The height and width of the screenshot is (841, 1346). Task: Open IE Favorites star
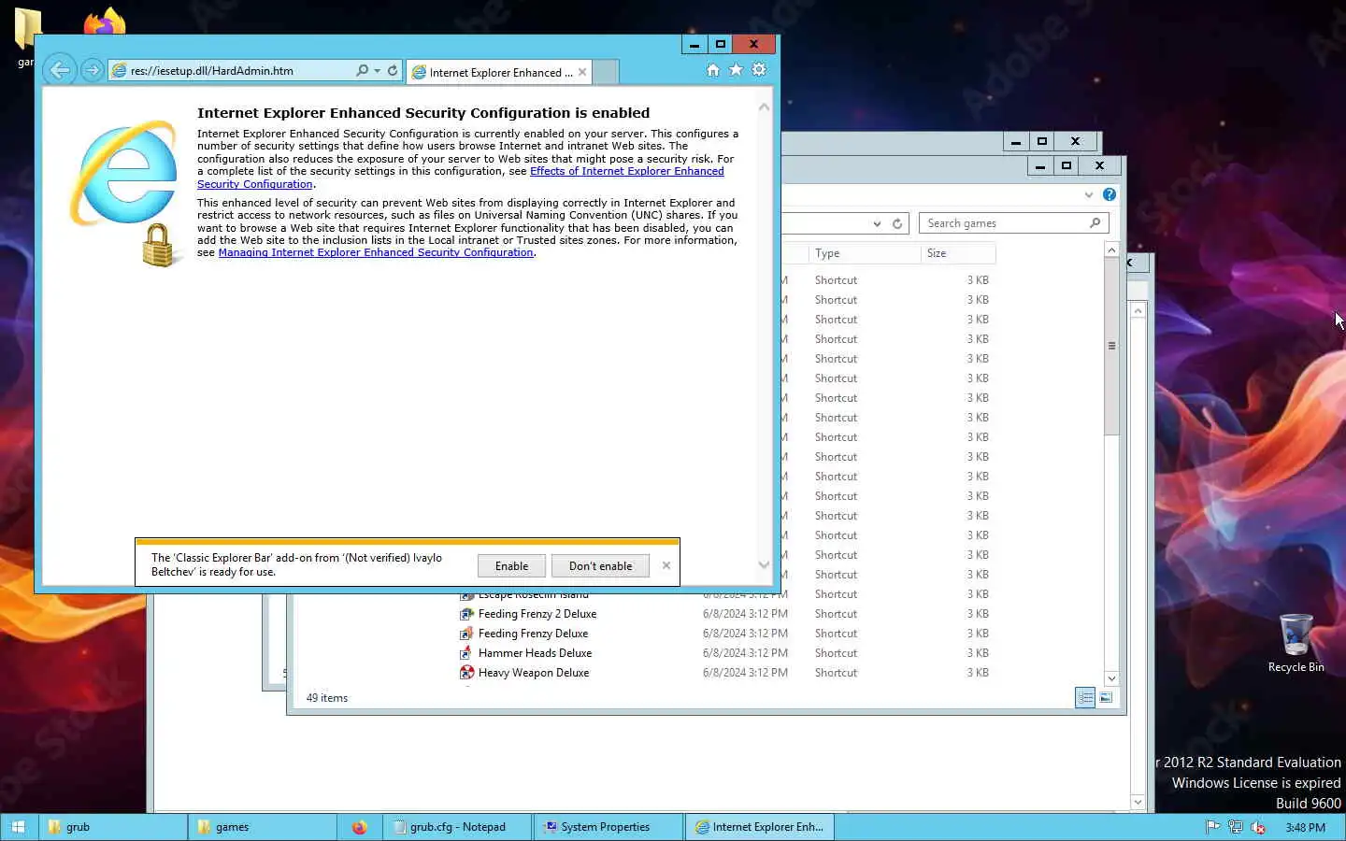tap(736, 70)
